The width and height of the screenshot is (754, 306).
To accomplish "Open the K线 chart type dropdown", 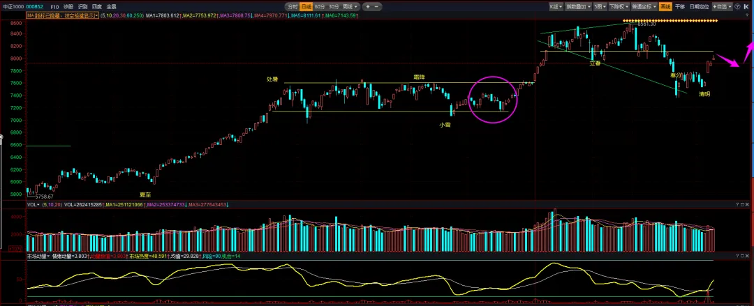I will pyautogui.click(x=556, y=7).
